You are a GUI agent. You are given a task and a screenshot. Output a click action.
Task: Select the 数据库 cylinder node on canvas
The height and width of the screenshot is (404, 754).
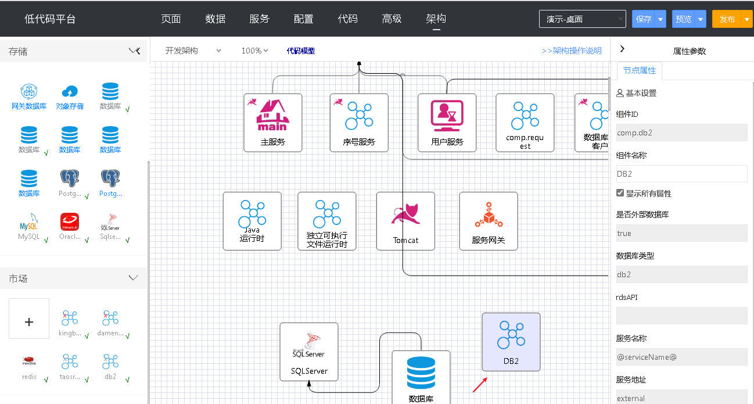tap(421, 377)
